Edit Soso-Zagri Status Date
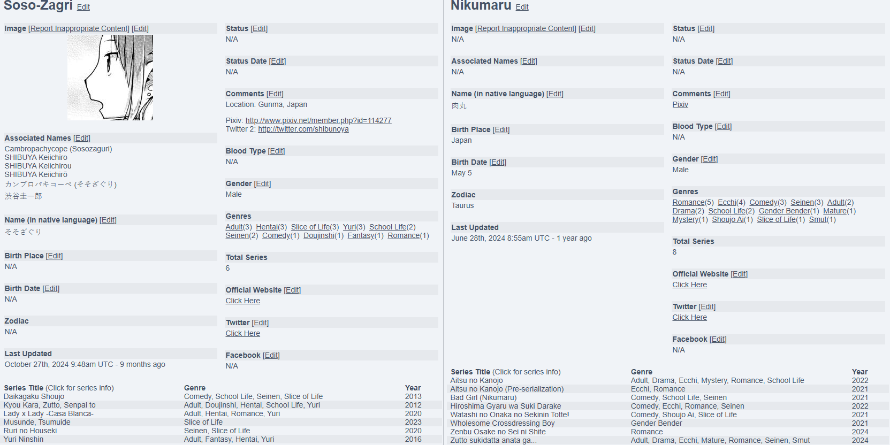The image size is (890, 445). coord(277,61)
